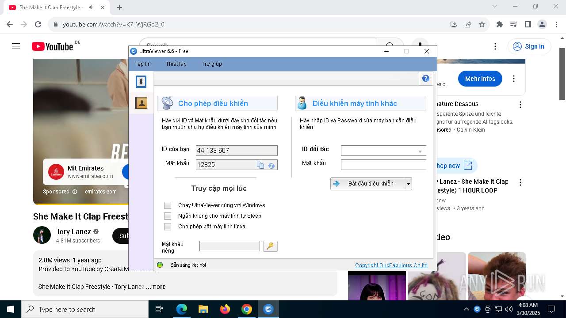This screenshot has height=318, width=566.
Task: Reload the YouTube page
Action: pyautogui.click(x=38, y=24)
